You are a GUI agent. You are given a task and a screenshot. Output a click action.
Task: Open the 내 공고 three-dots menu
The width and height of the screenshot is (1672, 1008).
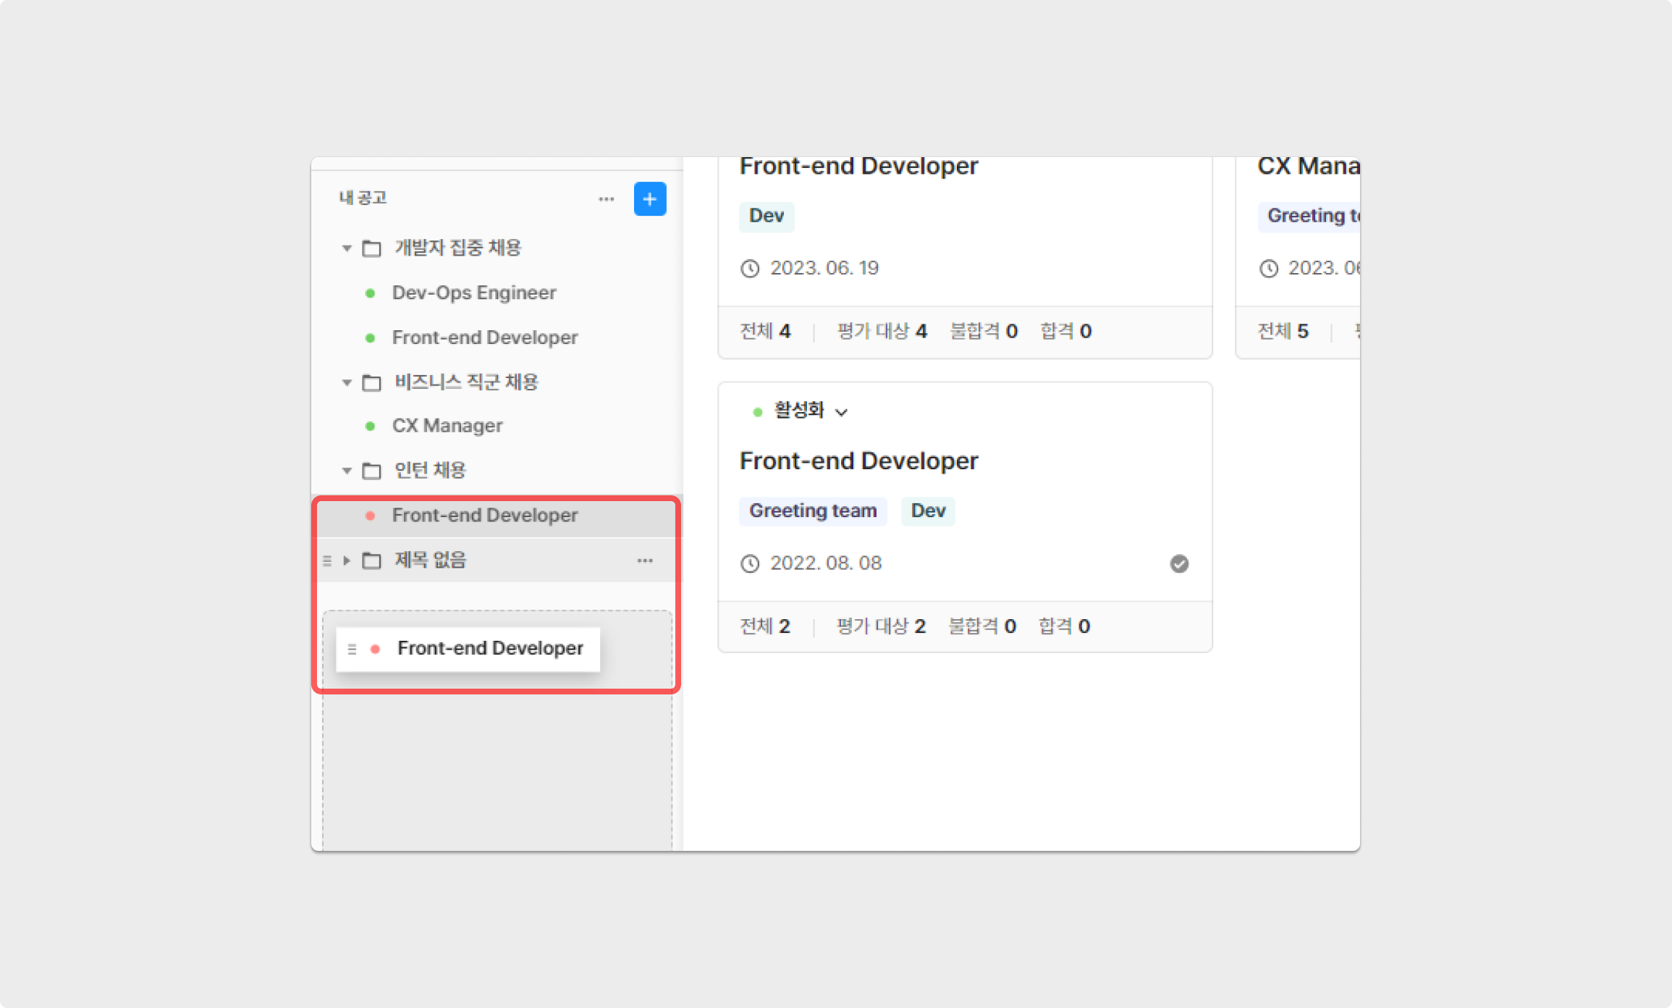606,199
